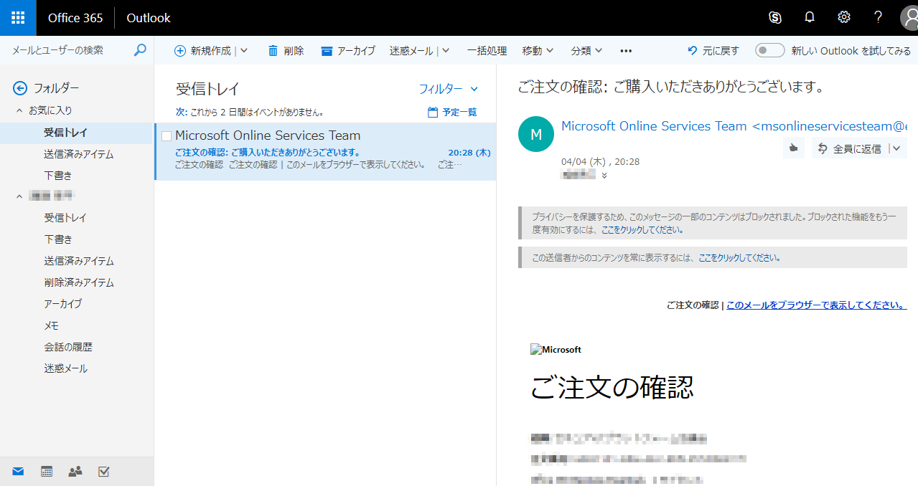Click the search magnifier icon
Screen dimensions: 918x486
pos(140,50)
